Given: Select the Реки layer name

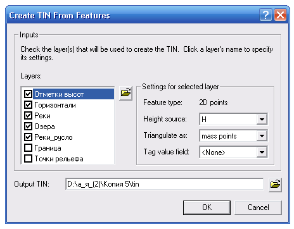Looking at the screenshot, I should point(42,116).
